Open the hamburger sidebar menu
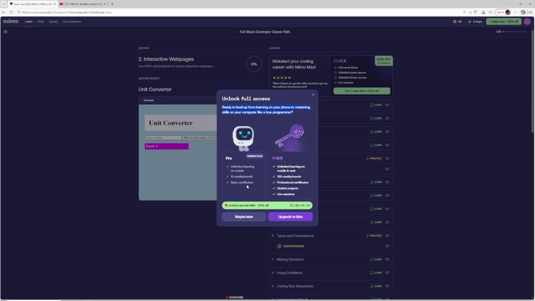 pos(5,32)
